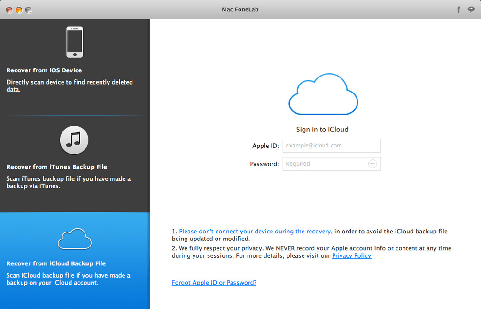
Task: Select Recover from iCloud Backup File title
Action: [x=56, y=263]
